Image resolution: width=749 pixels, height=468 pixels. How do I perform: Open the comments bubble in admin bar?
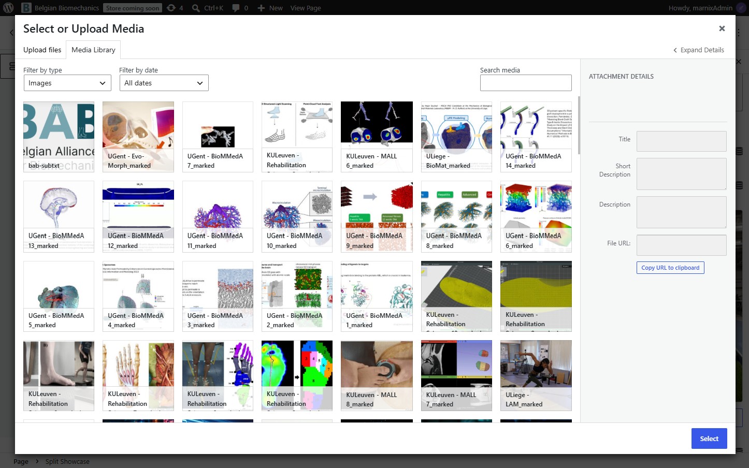pos(240,8)
